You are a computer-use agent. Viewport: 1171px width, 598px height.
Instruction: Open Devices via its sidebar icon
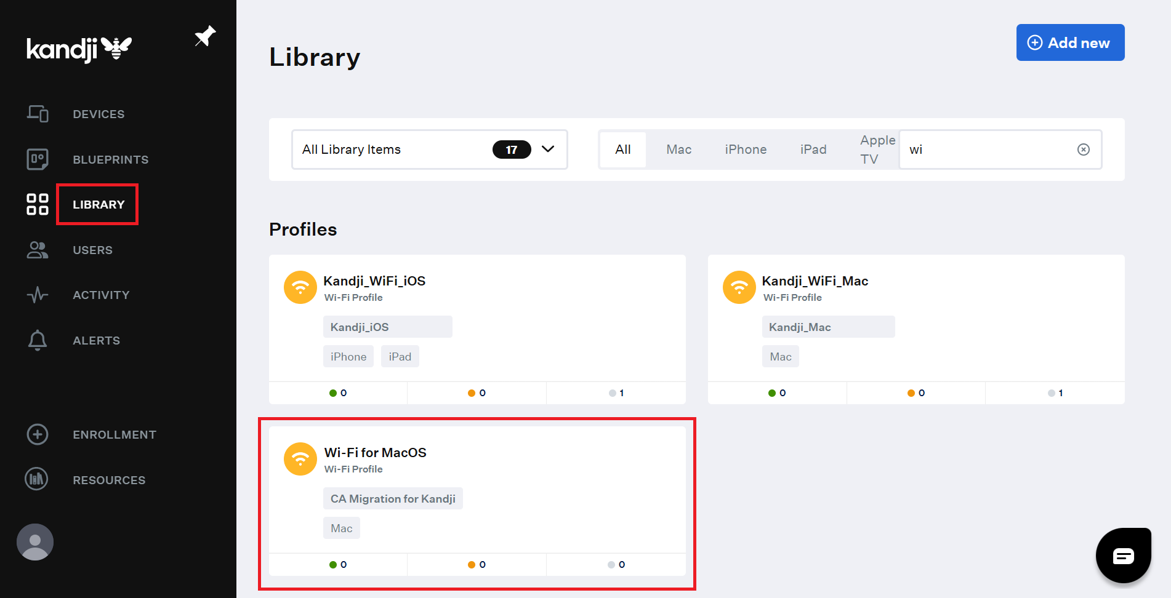[38, 114]
